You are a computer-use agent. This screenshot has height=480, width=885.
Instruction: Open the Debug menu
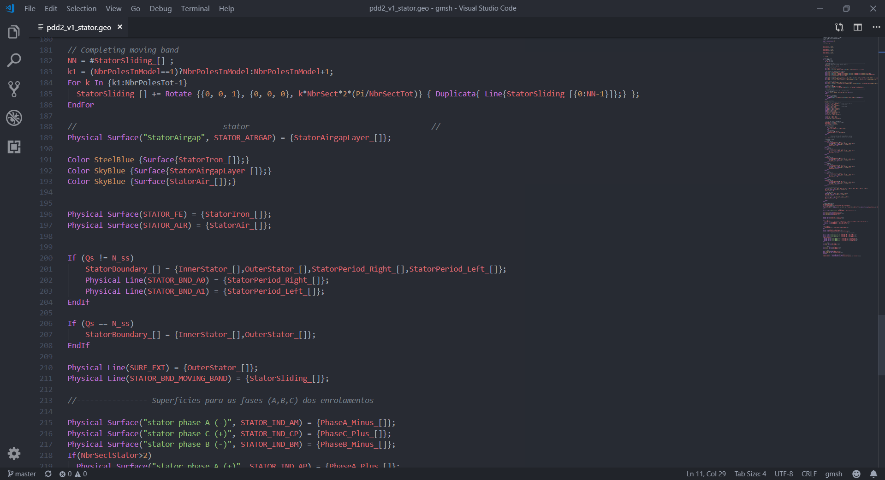coord(160,8)
